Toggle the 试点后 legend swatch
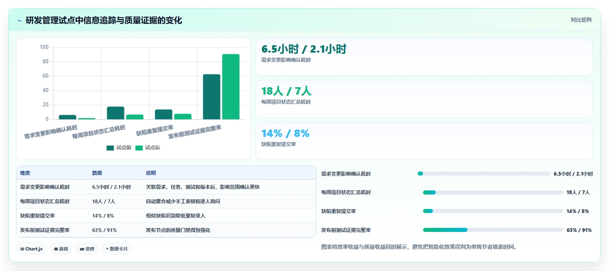The height and width of the screenshot is (271, 609). (139, 148)
